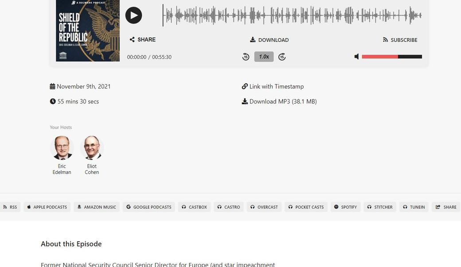Listen on Apple Podcasts
461x267 pixels.
click(x=47, y=207)
